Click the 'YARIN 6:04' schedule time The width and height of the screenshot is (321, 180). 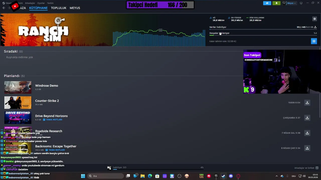(x=294, y=102)
